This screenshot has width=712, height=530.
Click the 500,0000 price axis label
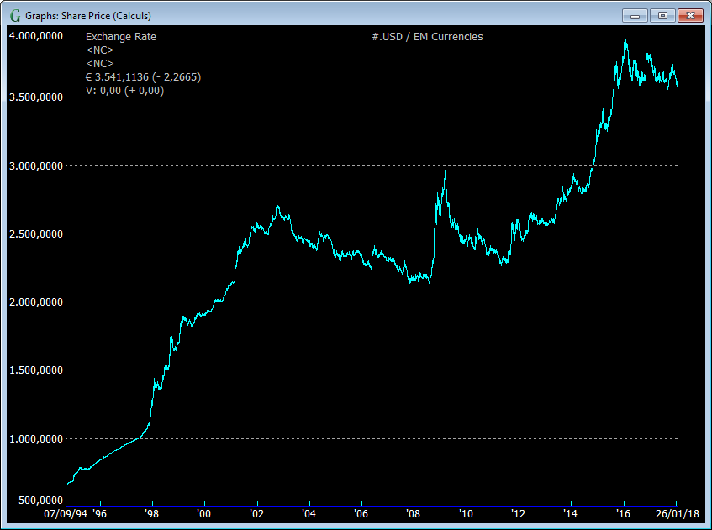coord(39,501)
